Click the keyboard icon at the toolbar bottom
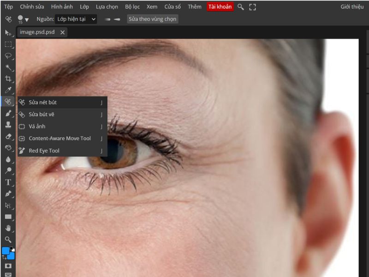 pyautogui.click(x=8, y=275)
